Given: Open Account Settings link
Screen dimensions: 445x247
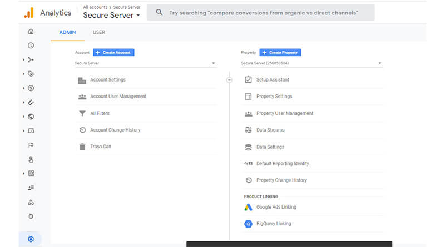Looking at the screenshot, I should point(108,80).
